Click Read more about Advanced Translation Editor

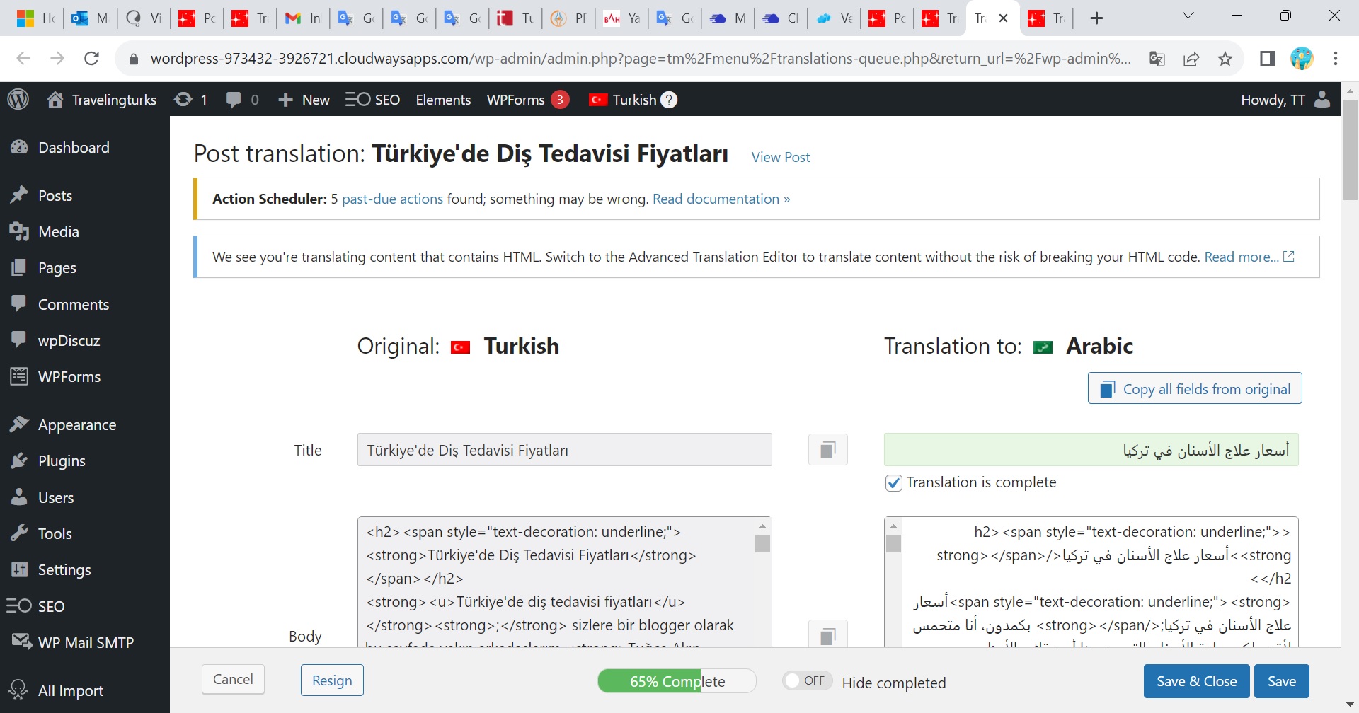[x=1249, y=257]
